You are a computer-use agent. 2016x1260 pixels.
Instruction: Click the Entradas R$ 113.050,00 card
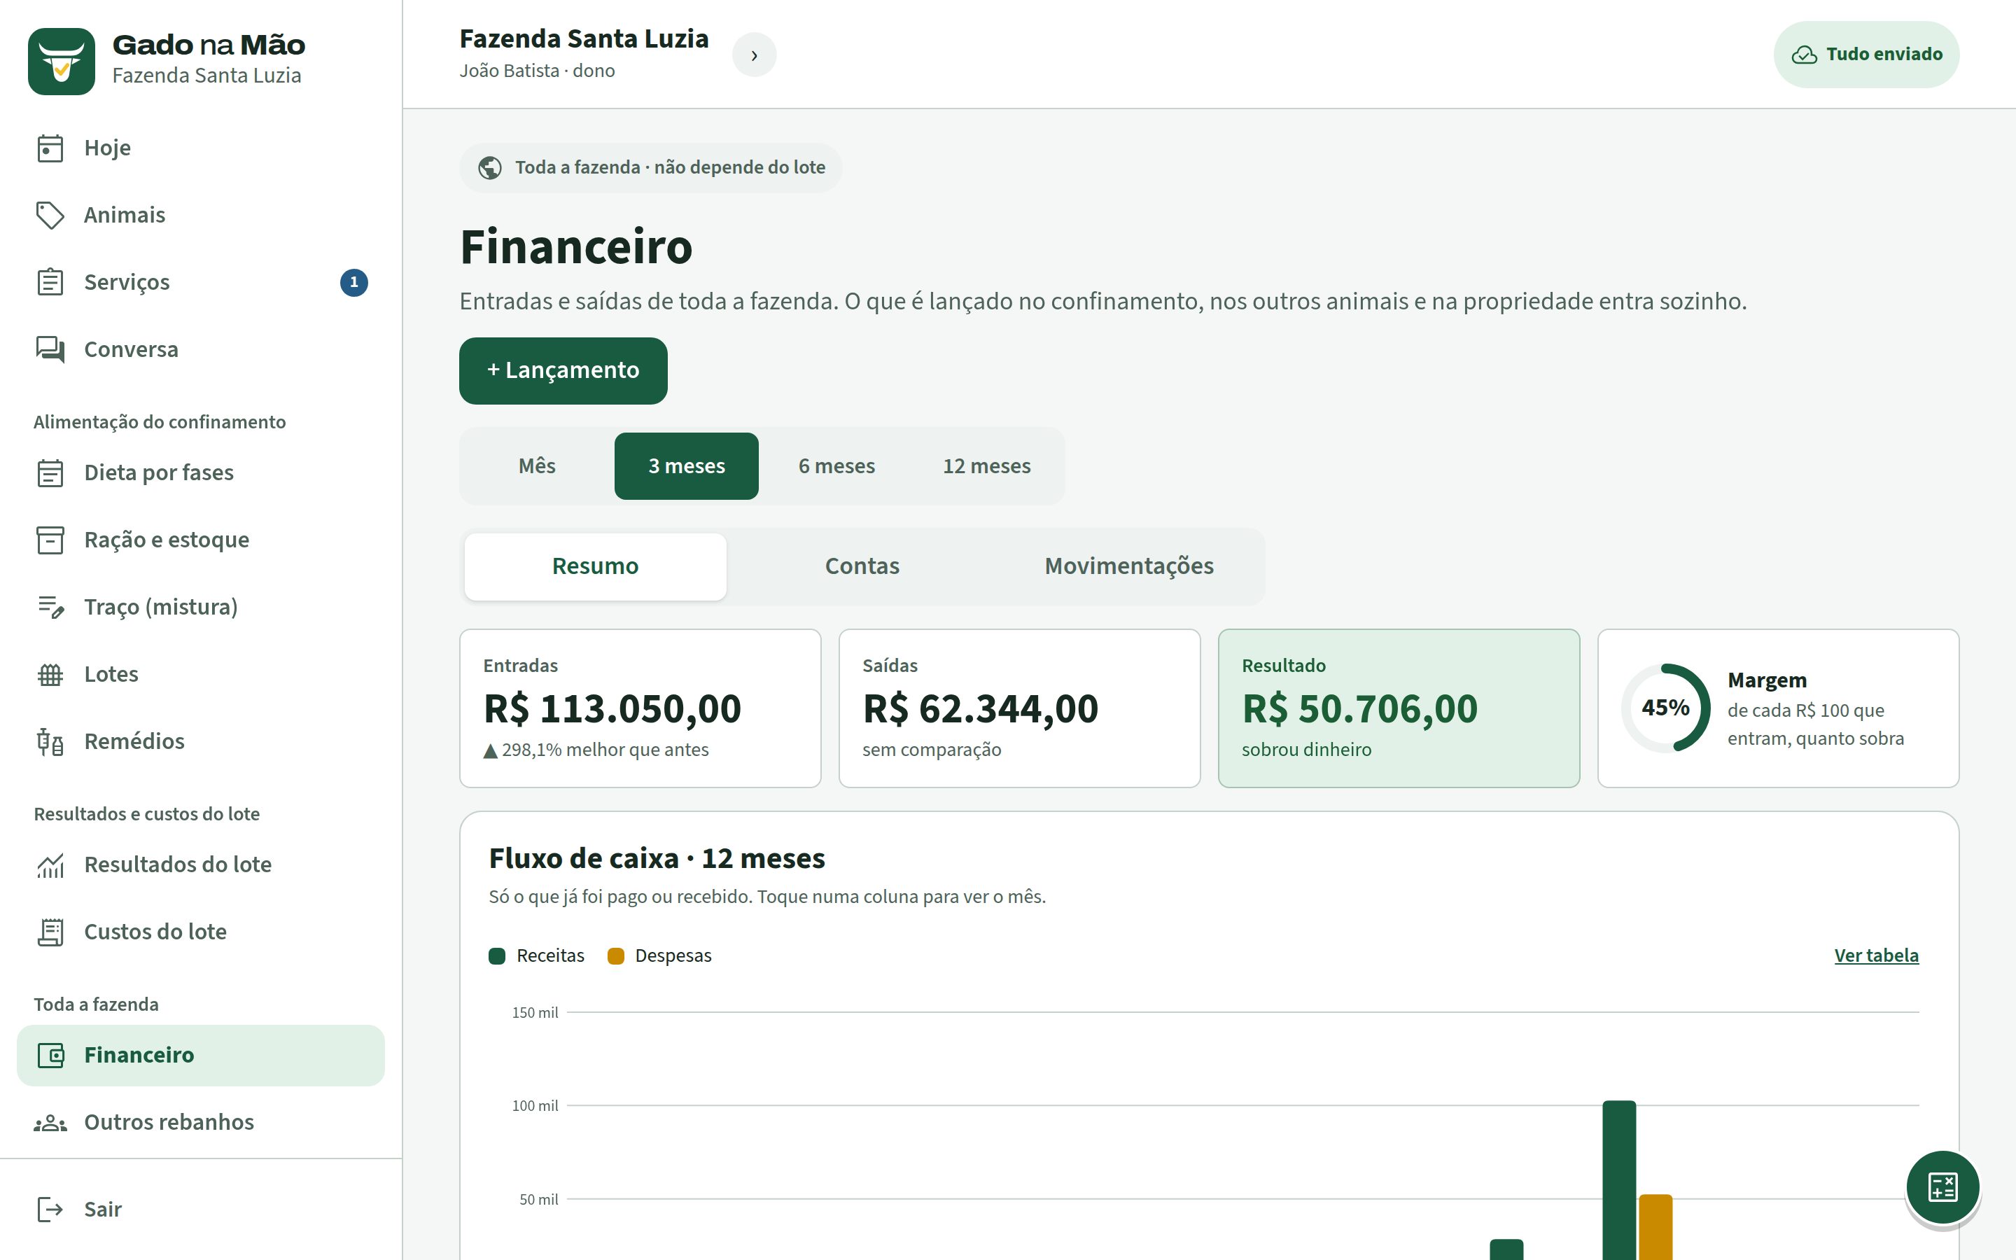(640, 708)
